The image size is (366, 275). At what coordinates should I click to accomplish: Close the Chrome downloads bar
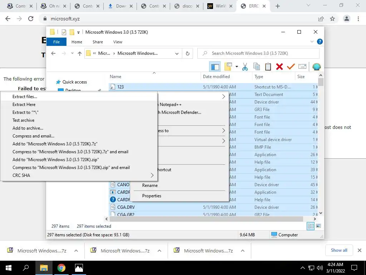click(x=360, y=250)
